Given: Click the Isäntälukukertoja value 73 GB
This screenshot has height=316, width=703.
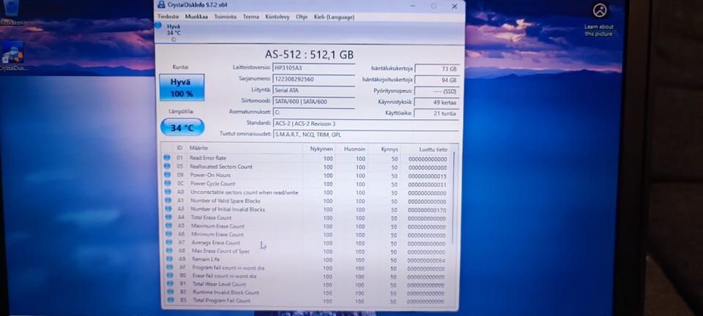Looking at the screenshot, I should 436,69.
